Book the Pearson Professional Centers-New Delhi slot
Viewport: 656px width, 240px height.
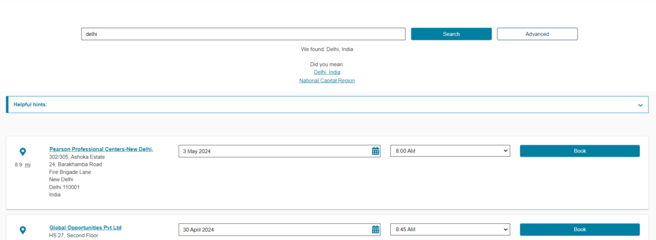coord(580,151)
